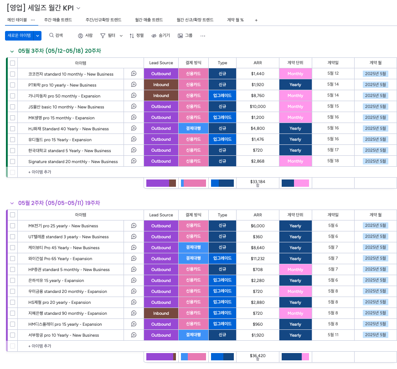
Task: Click the person filter icon
Action: [x=80, y=36]
